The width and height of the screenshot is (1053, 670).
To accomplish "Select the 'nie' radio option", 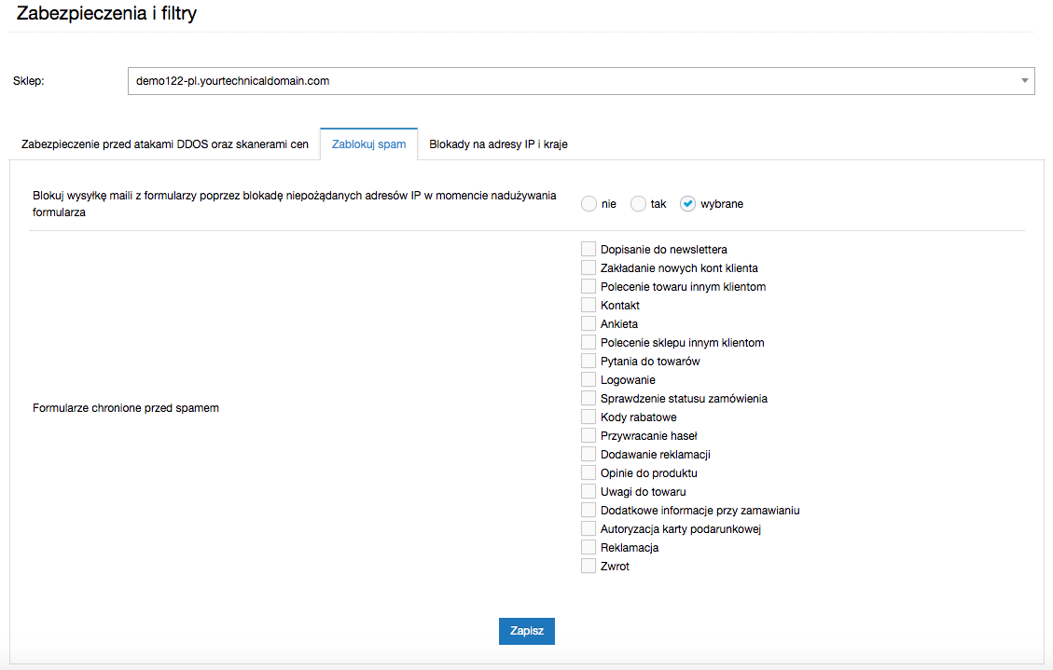I will (x=589, y=204).
